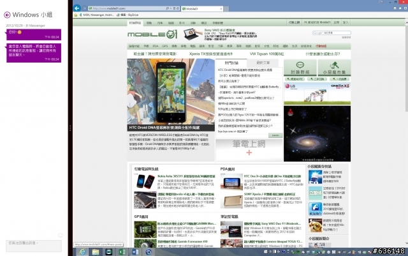The height and width of the screenshot is (256, 408).
Task: Open the xperia tx, note2, padfone2 discussion entry
Action: click(x=246, y=98)
